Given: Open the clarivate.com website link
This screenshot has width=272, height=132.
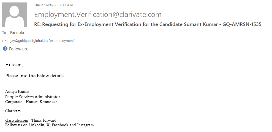Looking at the screenshot, I should tap(17, 120).
